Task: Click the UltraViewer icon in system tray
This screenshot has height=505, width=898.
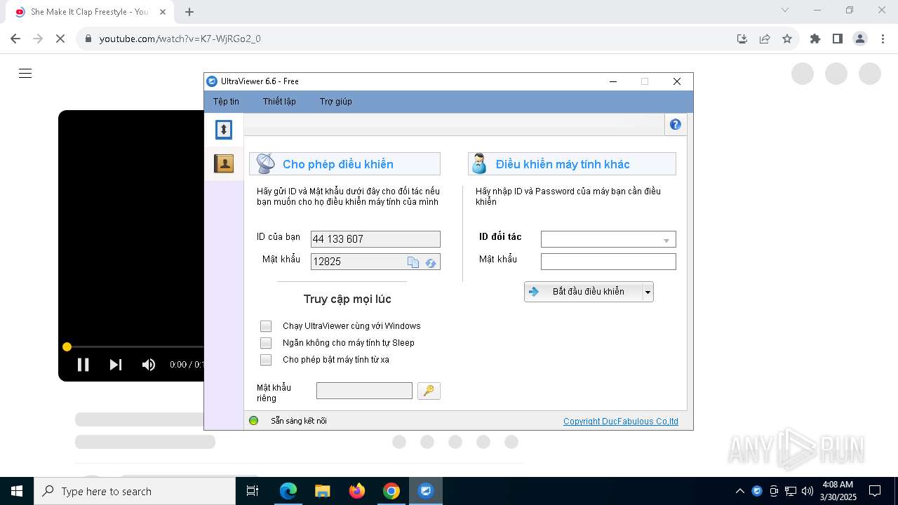Action: tap(757, 491)
